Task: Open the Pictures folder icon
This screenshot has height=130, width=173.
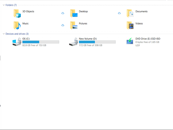Action: click(x=74, y=25)
